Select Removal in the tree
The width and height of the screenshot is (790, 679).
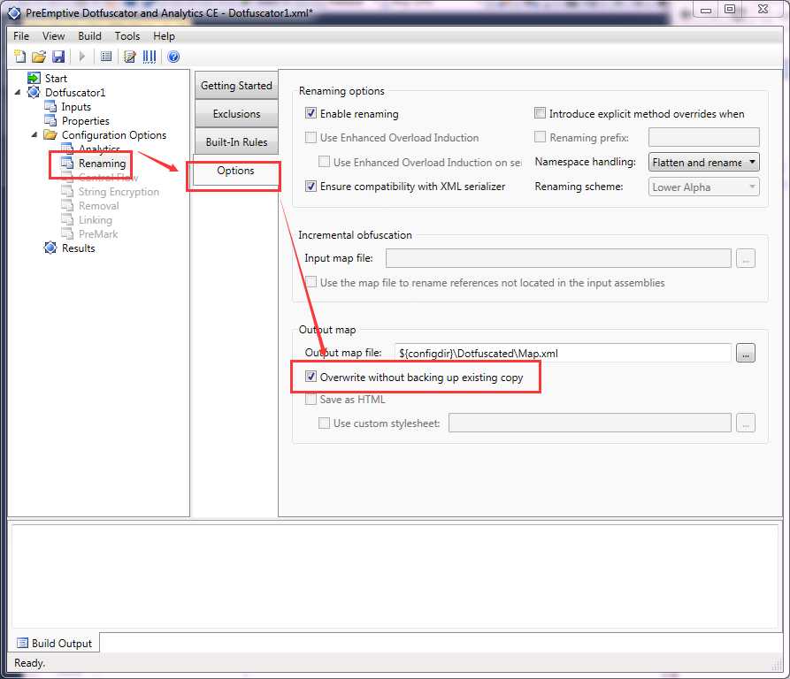[99, 206]
